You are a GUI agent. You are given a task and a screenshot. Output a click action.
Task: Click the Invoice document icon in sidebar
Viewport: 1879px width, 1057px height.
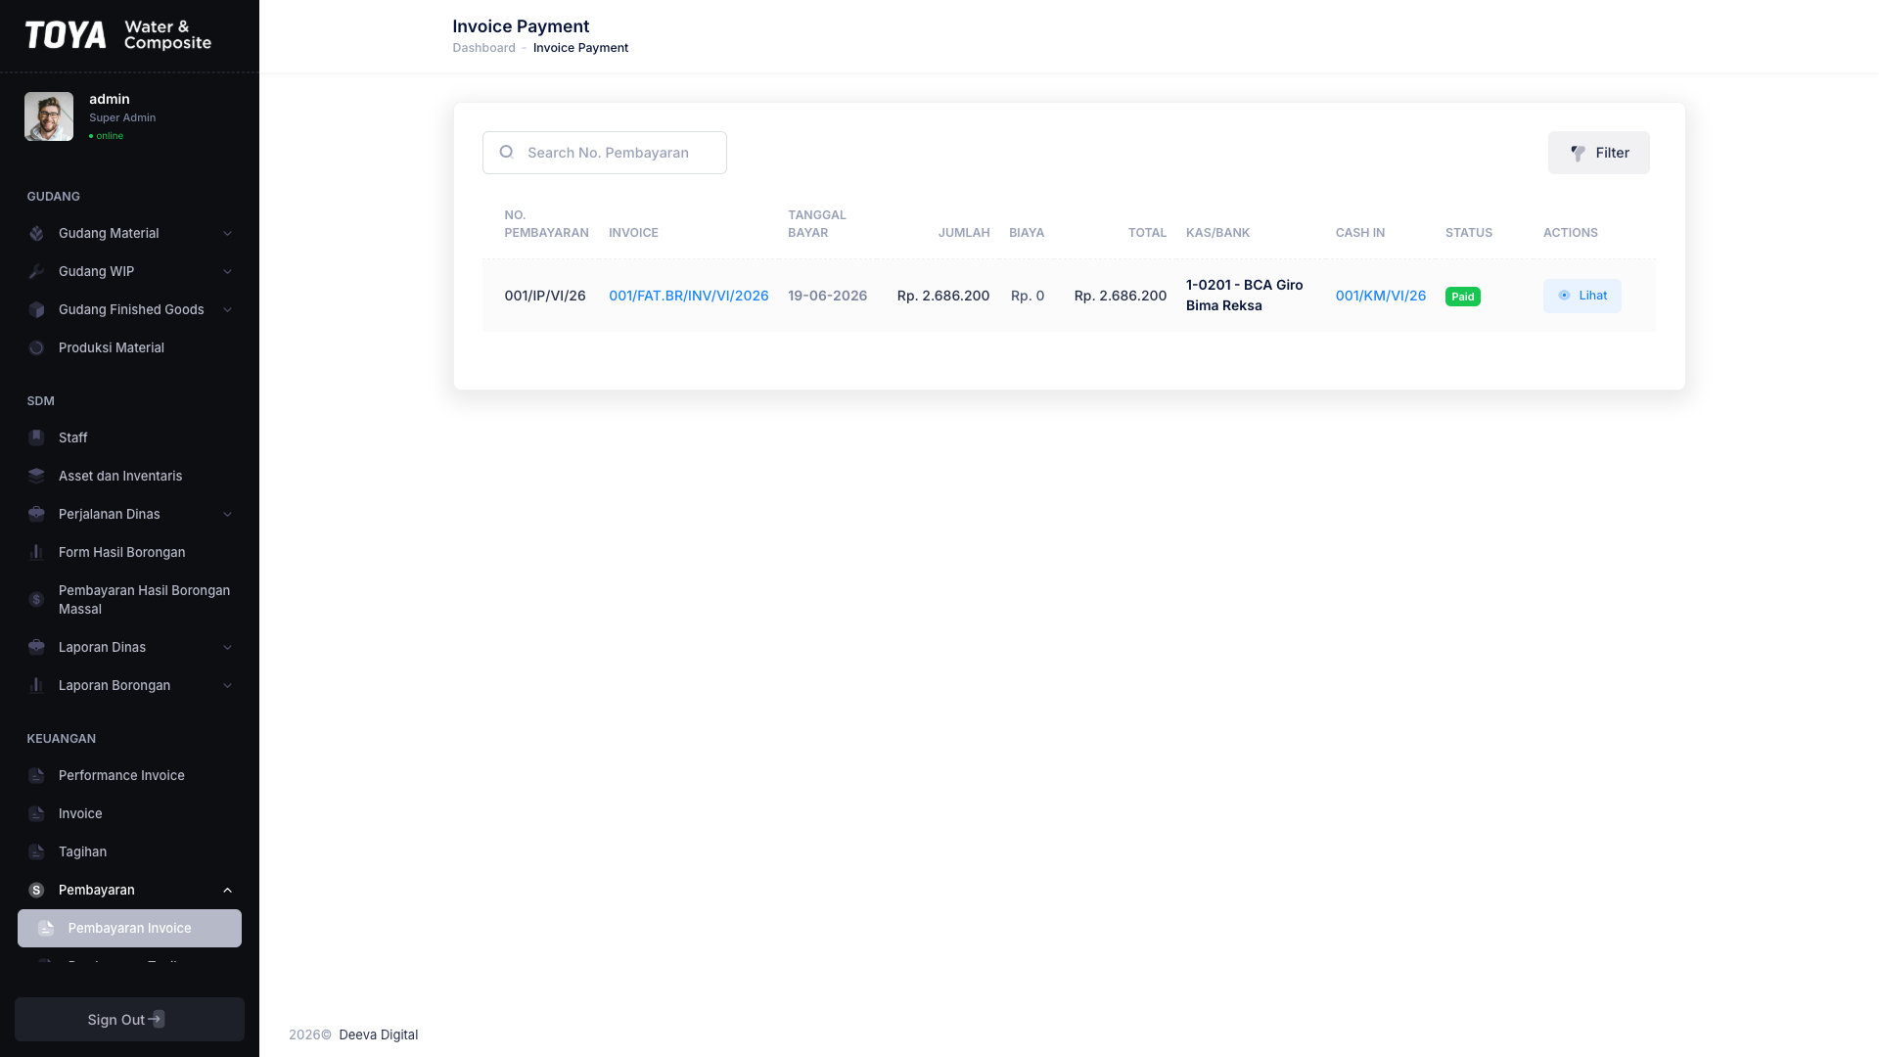point(36,813)
